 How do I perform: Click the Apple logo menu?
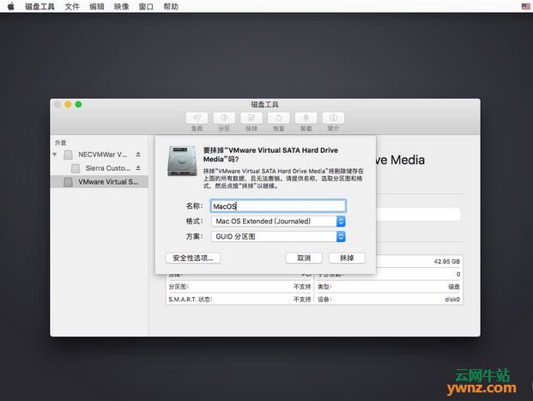tap(10, 6)
